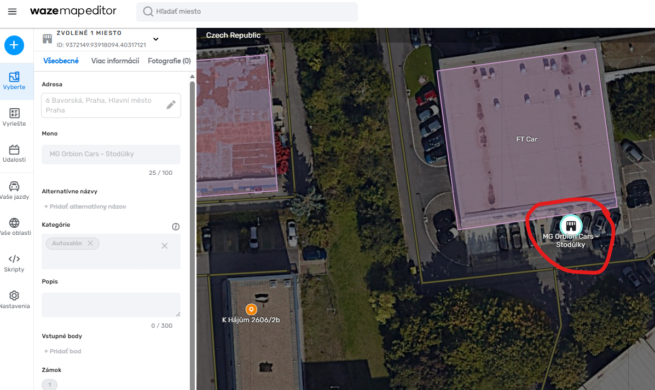Show category info tooltip icon
The height and width of the screenshot is (390, 655).
click(176, 226)
